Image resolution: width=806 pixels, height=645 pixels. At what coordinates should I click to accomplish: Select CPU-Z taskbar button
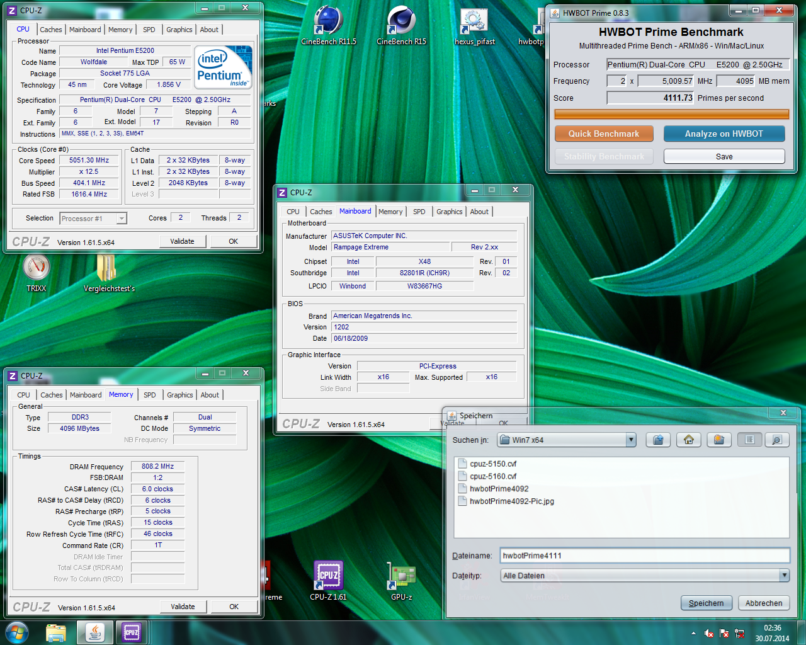[132, 632]
